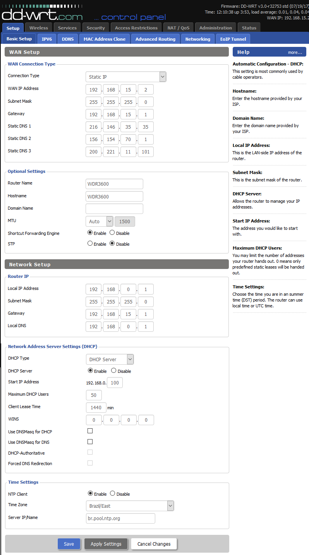
Task: Click Static DNS 2 second octet field
Action: click(111, 139)
